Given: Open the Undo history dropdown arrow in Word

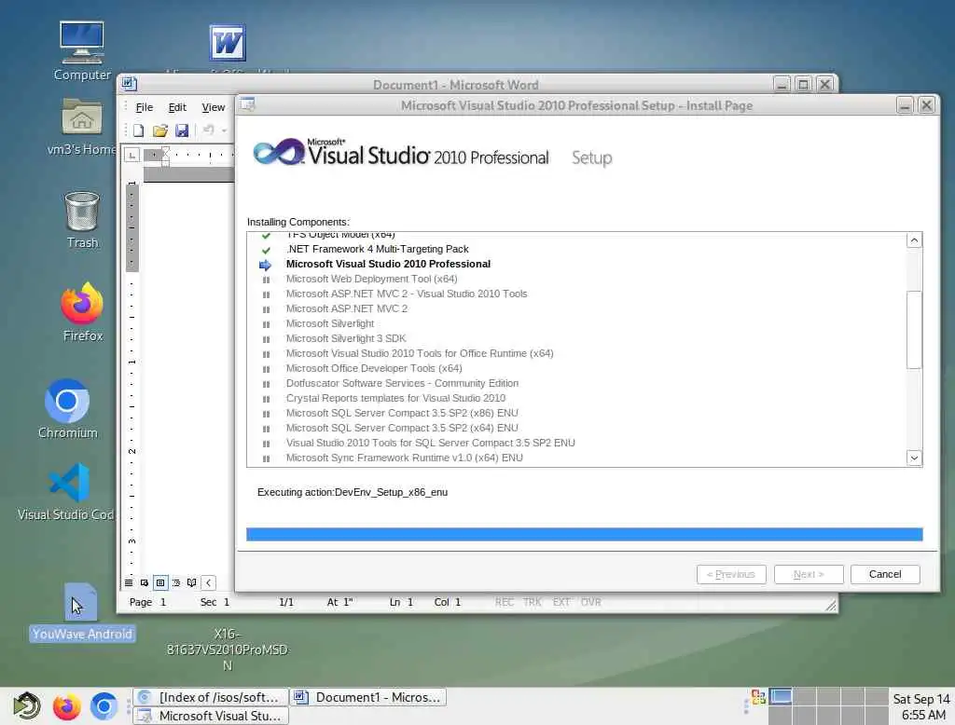Looking at the screenshot, I should [x=224, y=130].
